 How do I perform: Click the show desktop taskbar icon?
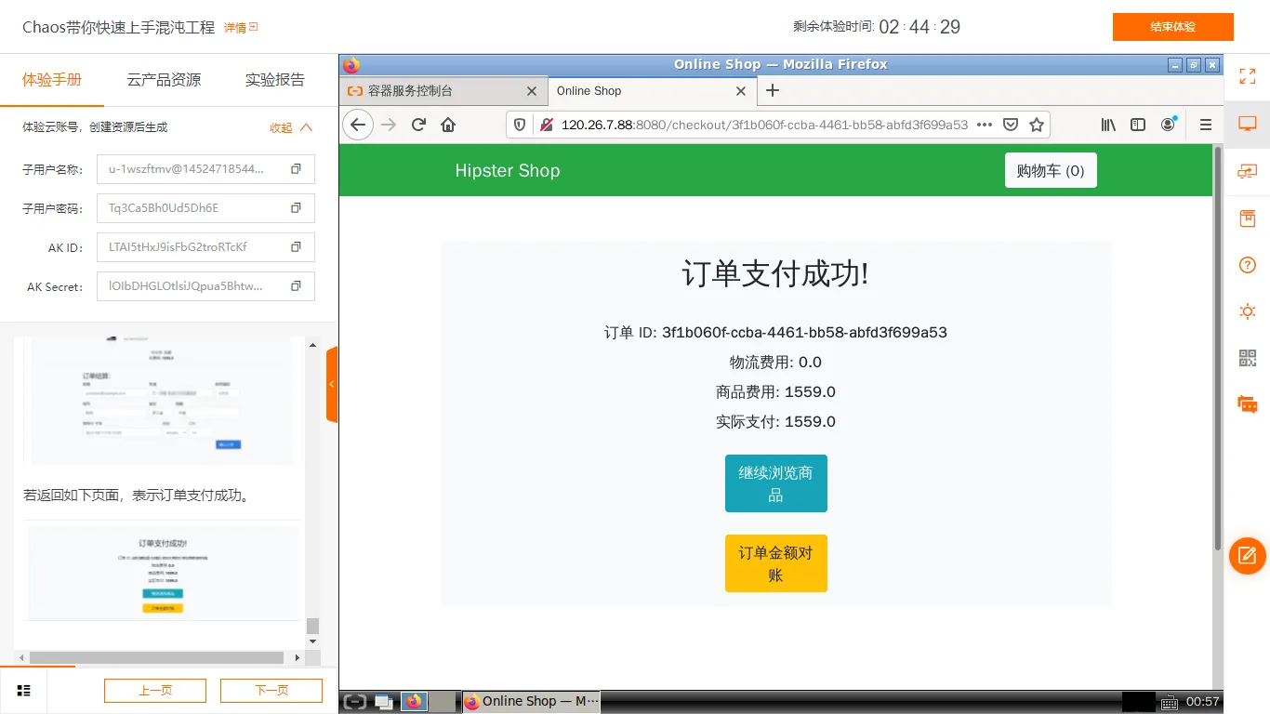pos(383,702)
